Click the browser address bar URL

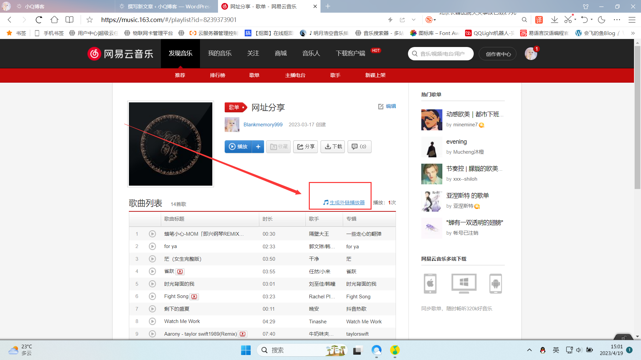[x=169, y=20]
